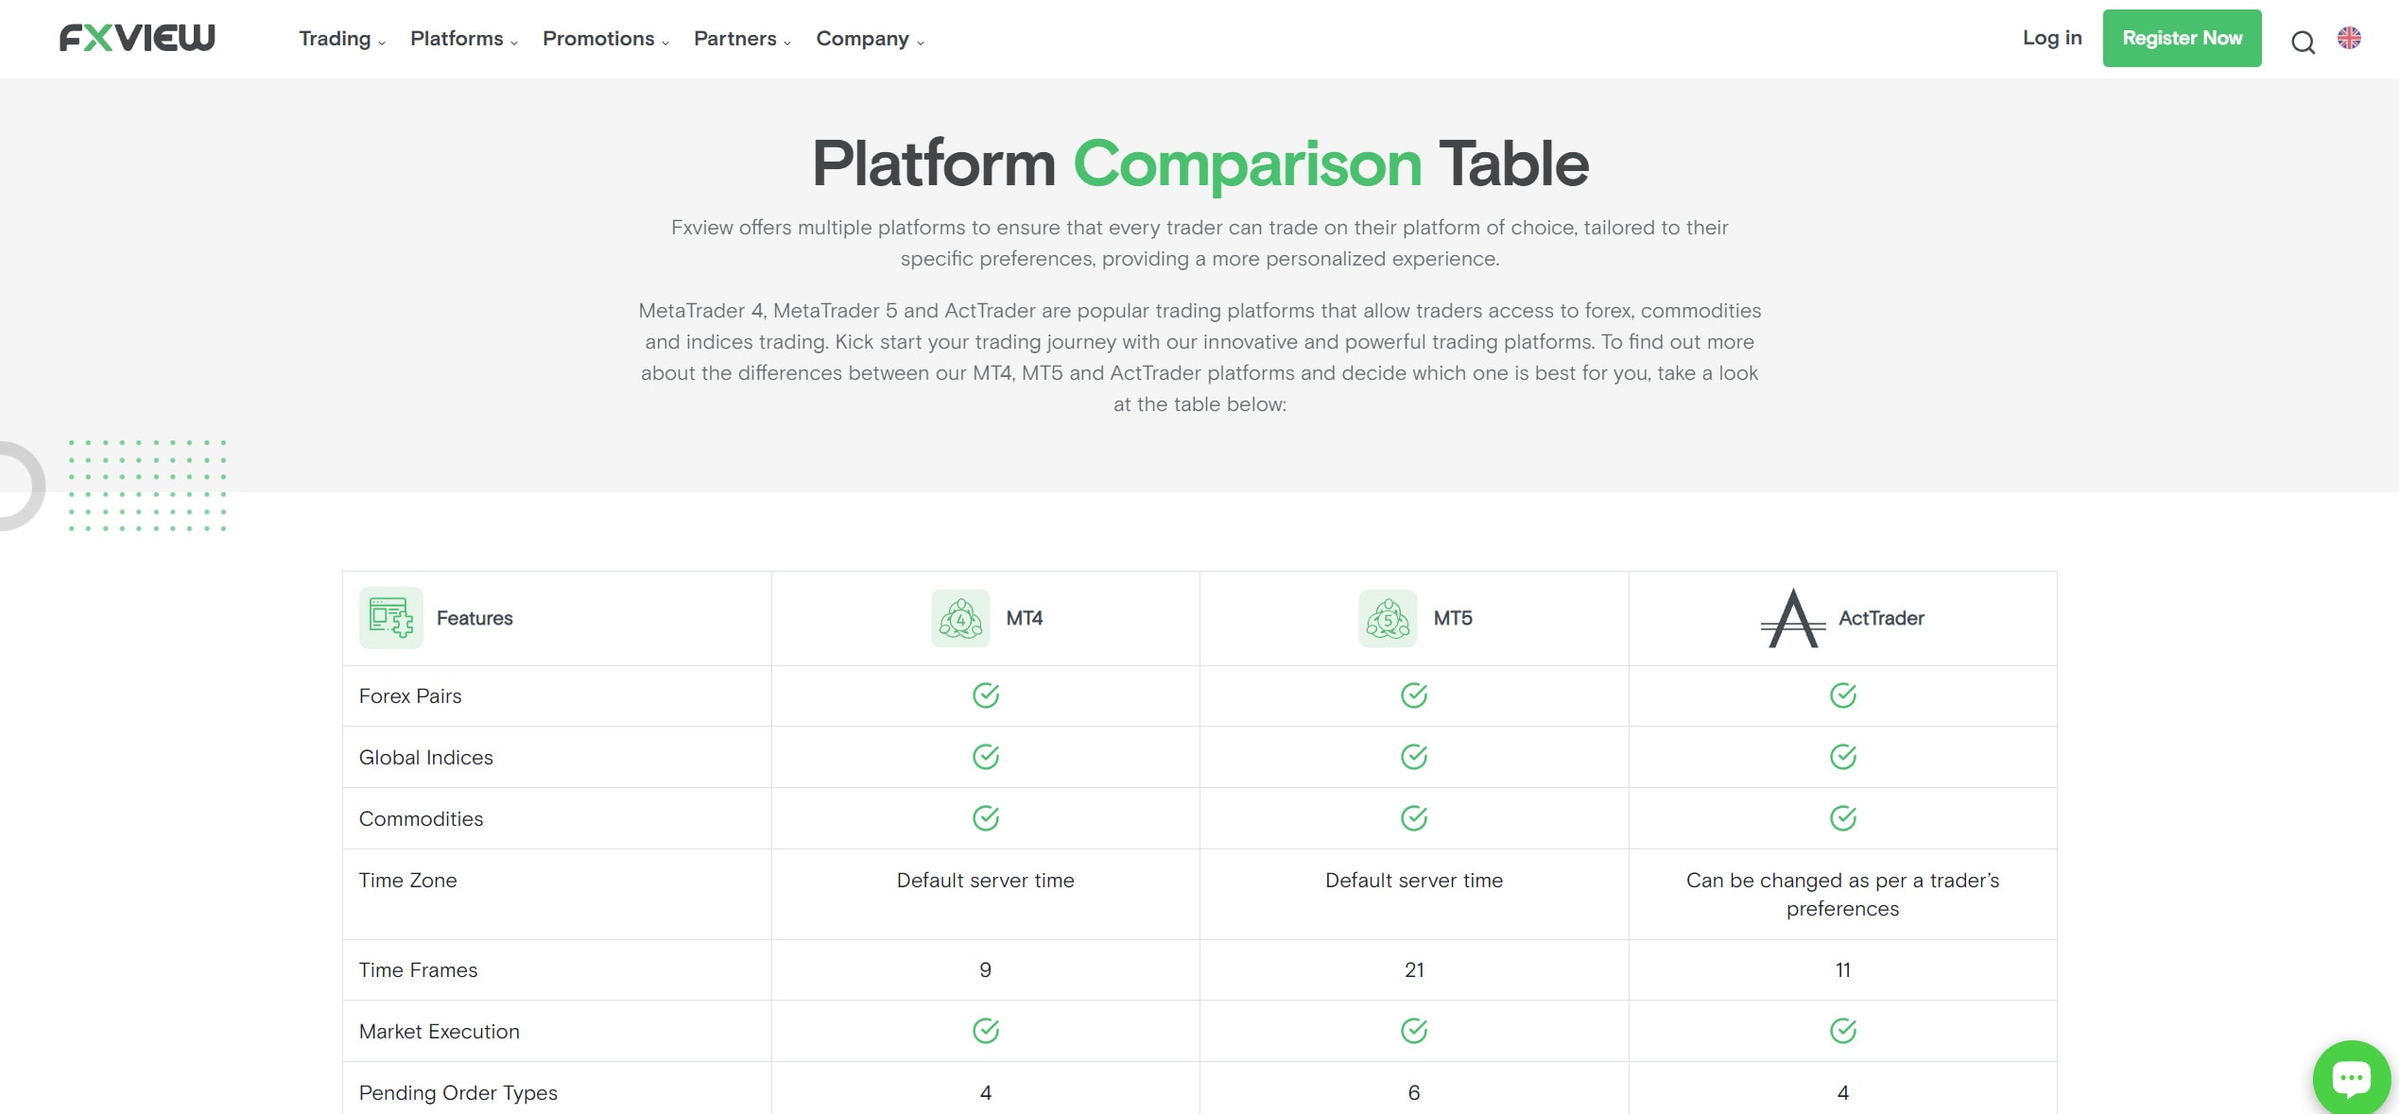Click Commodities checkmark under MT5
This screenshot has width=2399, height=1114.
[x=1414, y=818]
